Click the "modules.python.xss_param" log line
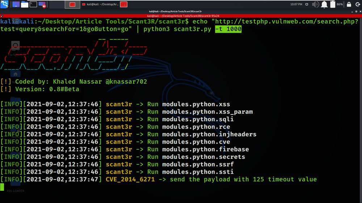 [x=126, y=112]
